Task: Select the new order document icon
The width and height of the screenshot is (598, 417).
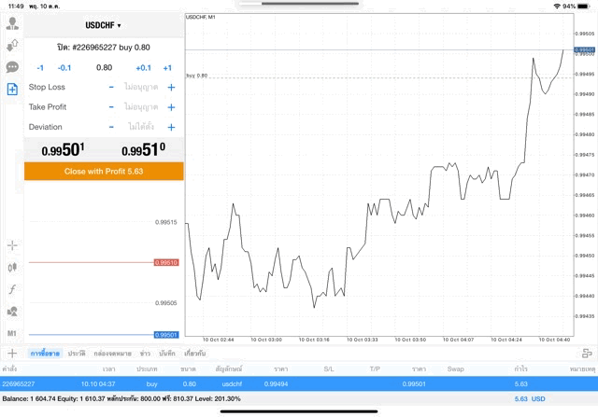Action: pos(12,90)
